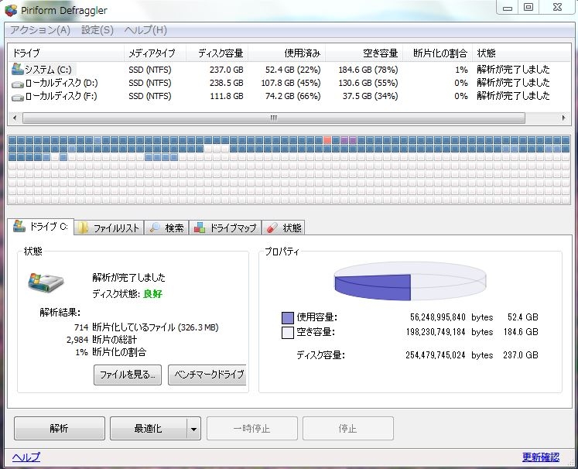Switch to the 状態 tab
The image size is (578, 469).
pyautogui.click(x=283, y=228)
